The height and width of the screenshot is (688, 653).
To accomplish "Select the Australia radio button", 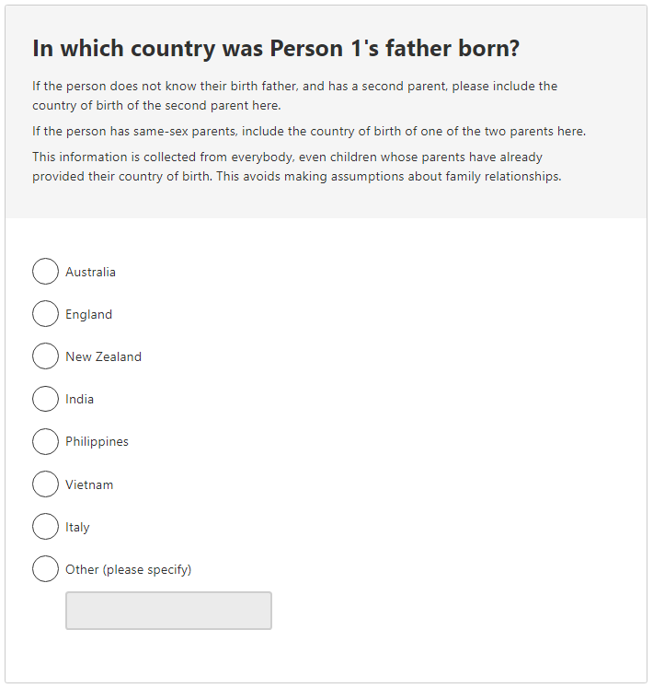I will (x=45, y=272).
